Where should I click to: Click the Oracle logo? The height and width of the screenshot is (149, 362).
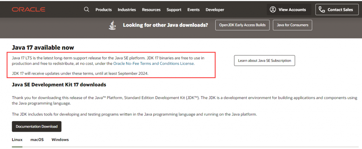[29, 10]
